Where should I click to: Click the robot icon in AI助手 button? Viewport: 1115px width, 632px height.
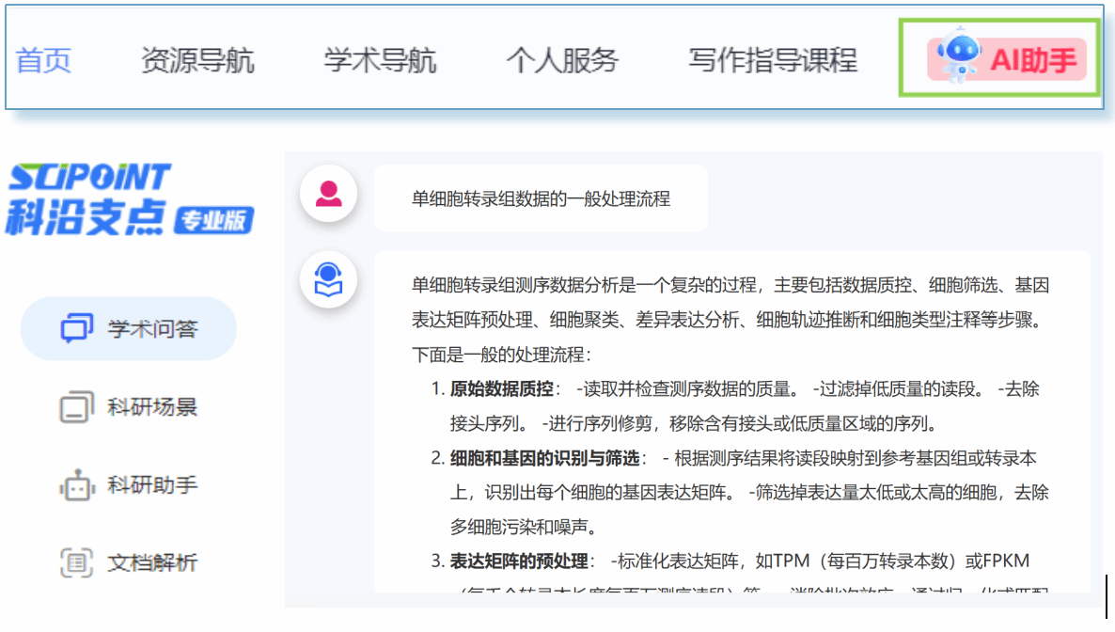(x=957, y=59)
